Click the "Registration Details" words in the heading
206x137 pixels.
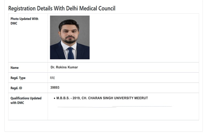[30, 8]
